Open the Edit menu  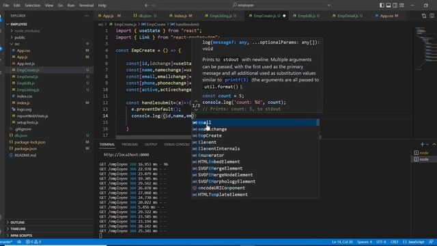(16, 5)
